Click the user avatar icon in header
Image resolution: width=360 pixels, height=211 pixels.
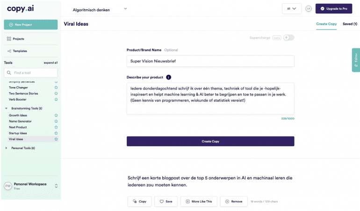pos(309,9)
